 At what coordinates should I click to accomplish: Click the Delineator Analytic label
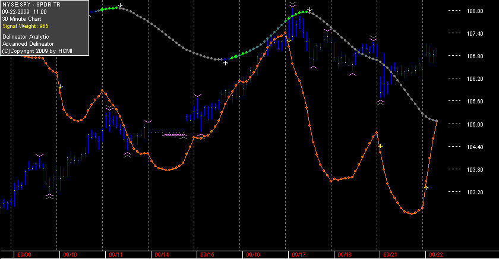[26, 37]
